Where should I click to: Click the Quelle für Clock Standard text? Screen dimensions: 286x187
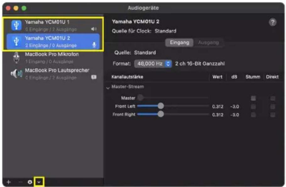[x=144, y=31]
